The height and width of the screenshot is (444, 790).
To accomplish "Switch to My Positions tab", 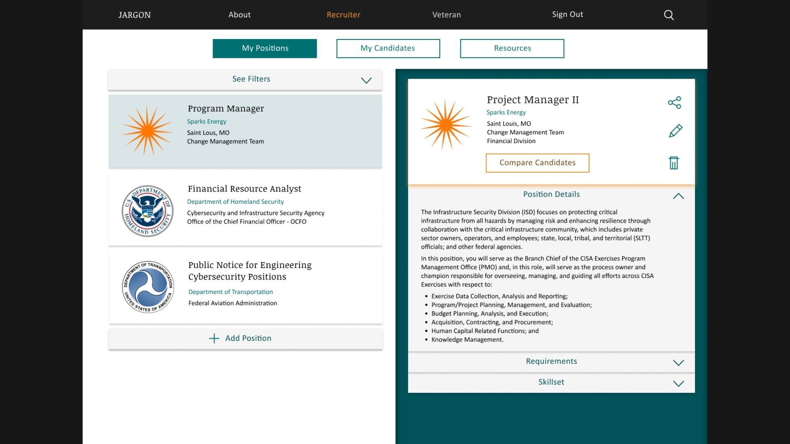I will click(265, 49).
